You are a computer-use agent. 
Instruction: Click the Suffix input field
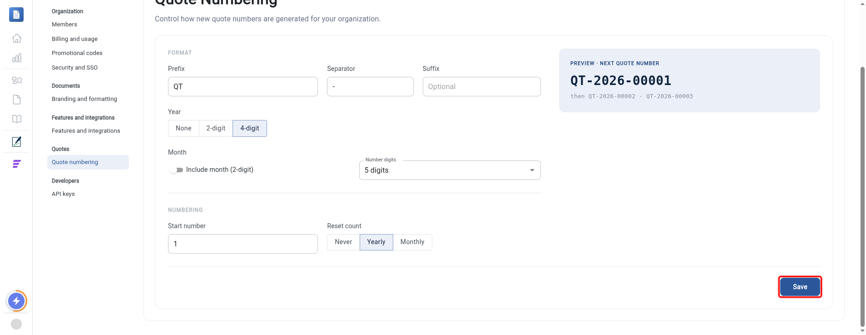pos(481,86)
